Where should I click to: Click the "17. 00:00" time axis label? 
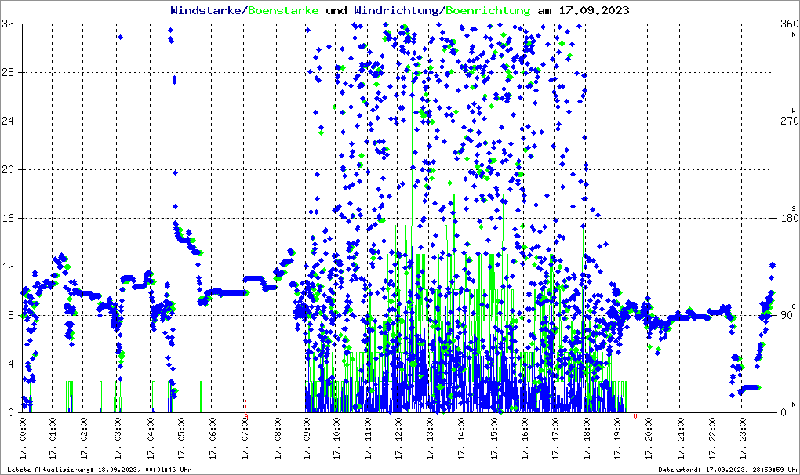22,438
